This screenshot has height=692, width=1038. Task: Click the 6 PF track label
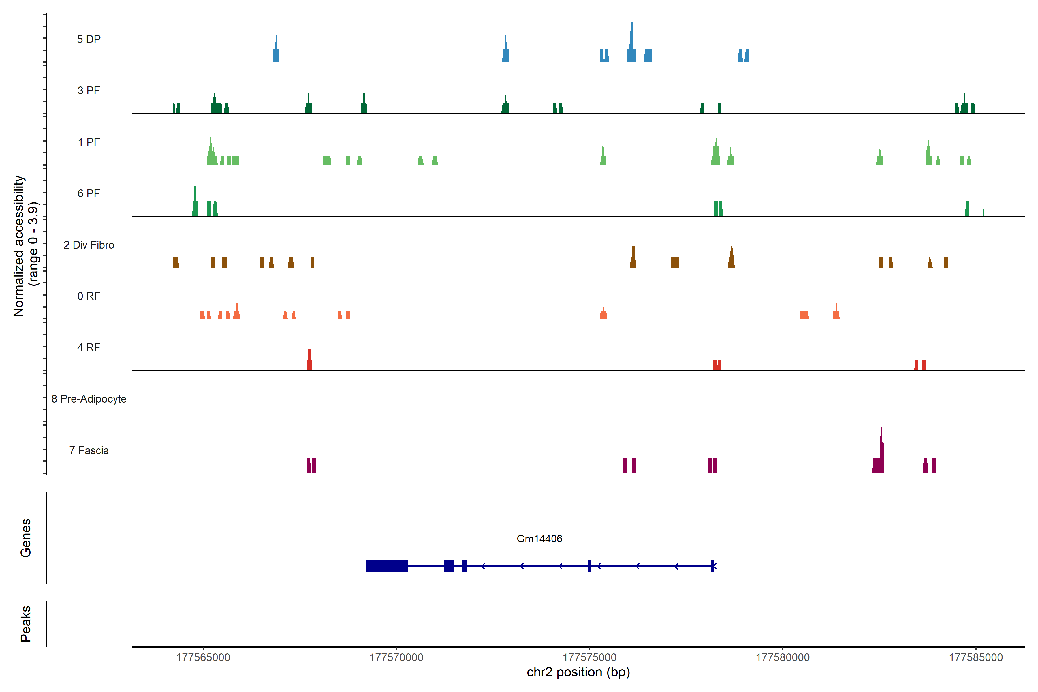pos(89,193)
